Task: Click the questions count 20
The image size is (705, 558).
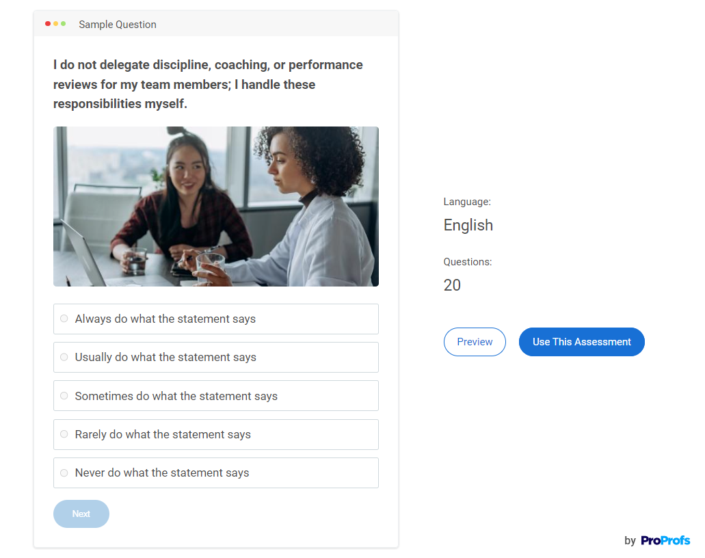Action: (452, 285)
